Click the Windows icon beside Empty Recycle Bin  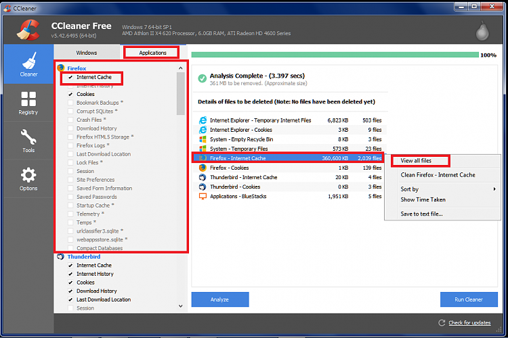point(203,139)
